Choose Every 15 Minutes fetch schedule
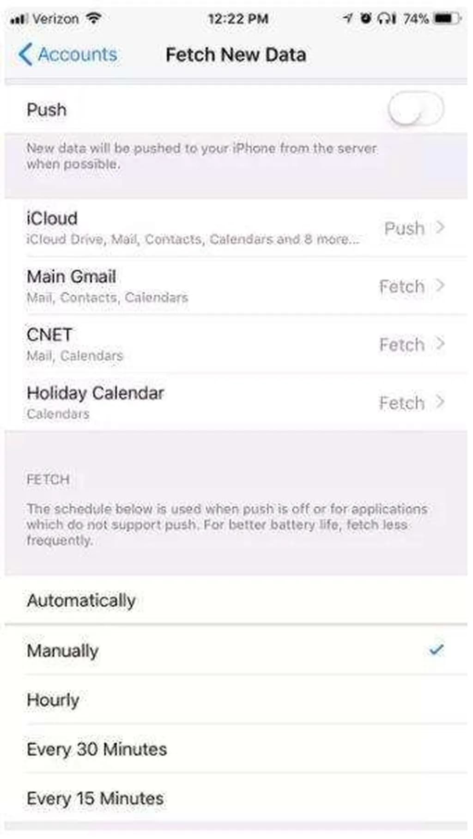This screenshot has width=473, height=839. click(x=95, y=798)
